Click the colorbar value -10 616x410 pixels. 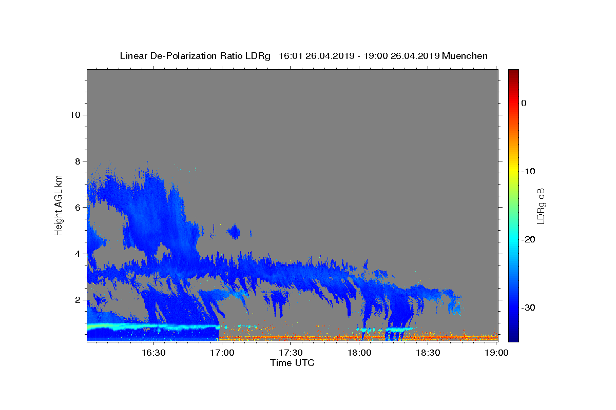click(x=528, y=171)
